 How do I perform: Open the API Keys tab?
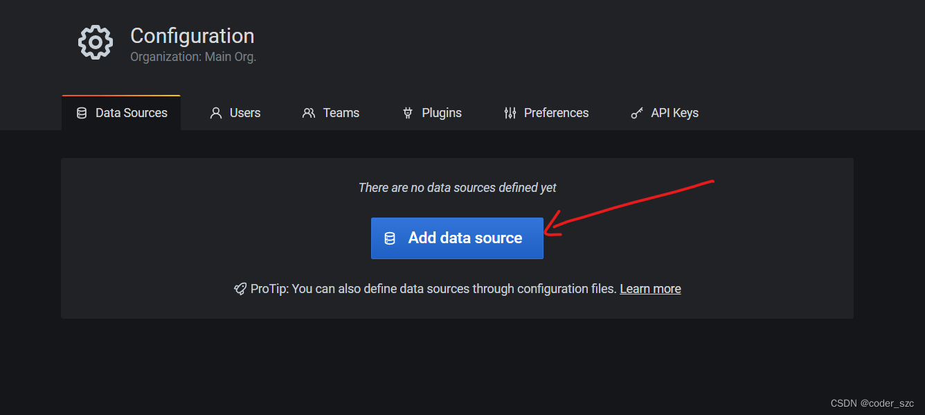pos(665,113)
